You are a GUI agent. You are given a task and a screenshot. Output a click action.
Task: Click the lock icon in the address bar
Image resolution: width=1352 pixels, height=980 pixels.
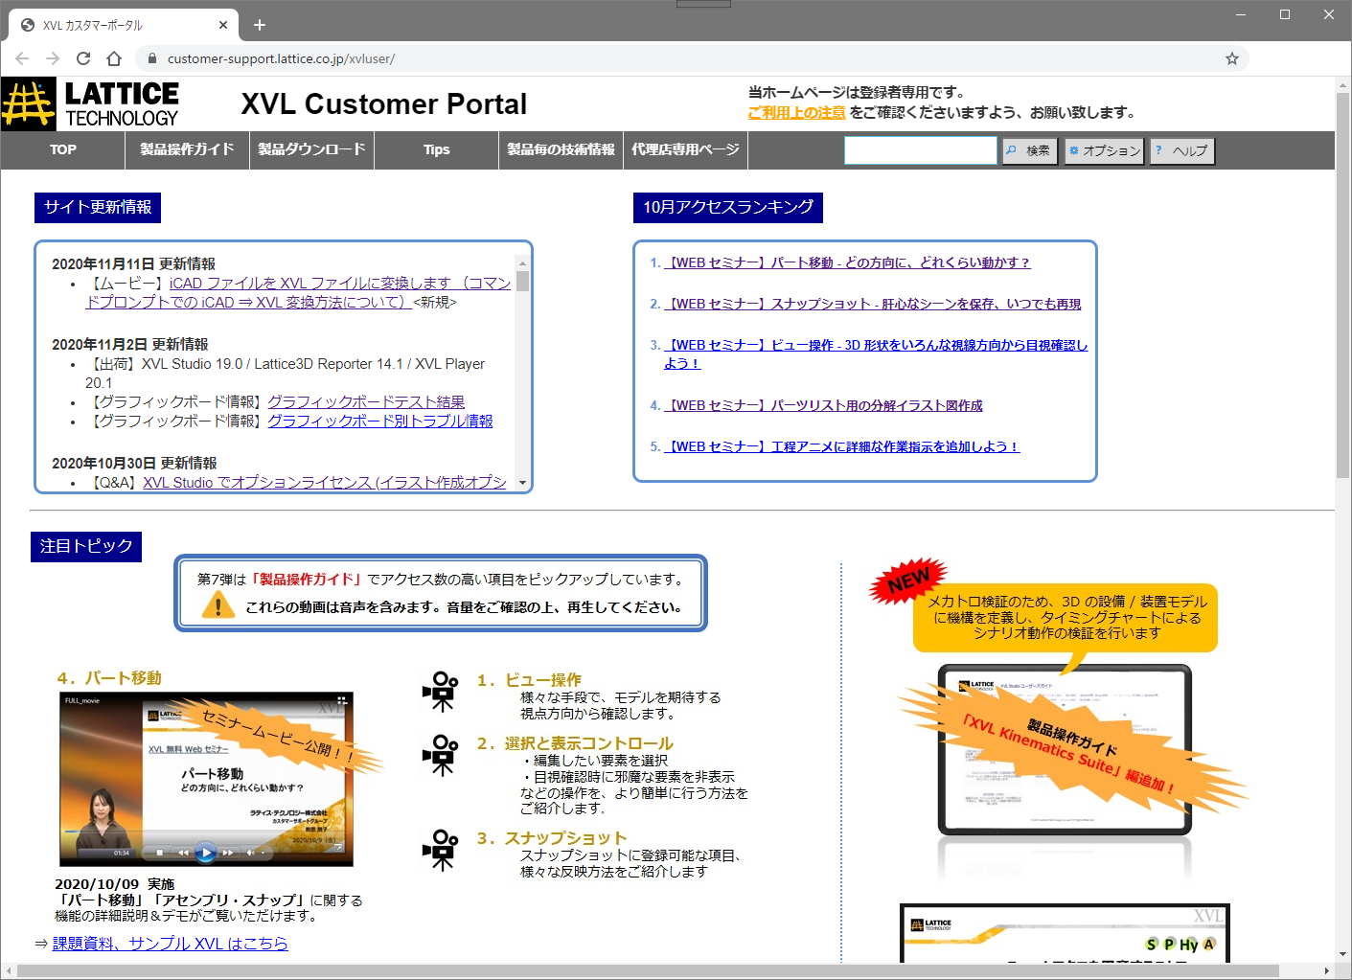[151, 58]
